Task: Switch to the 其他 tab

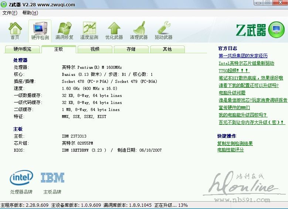Action: click(167, 49)
